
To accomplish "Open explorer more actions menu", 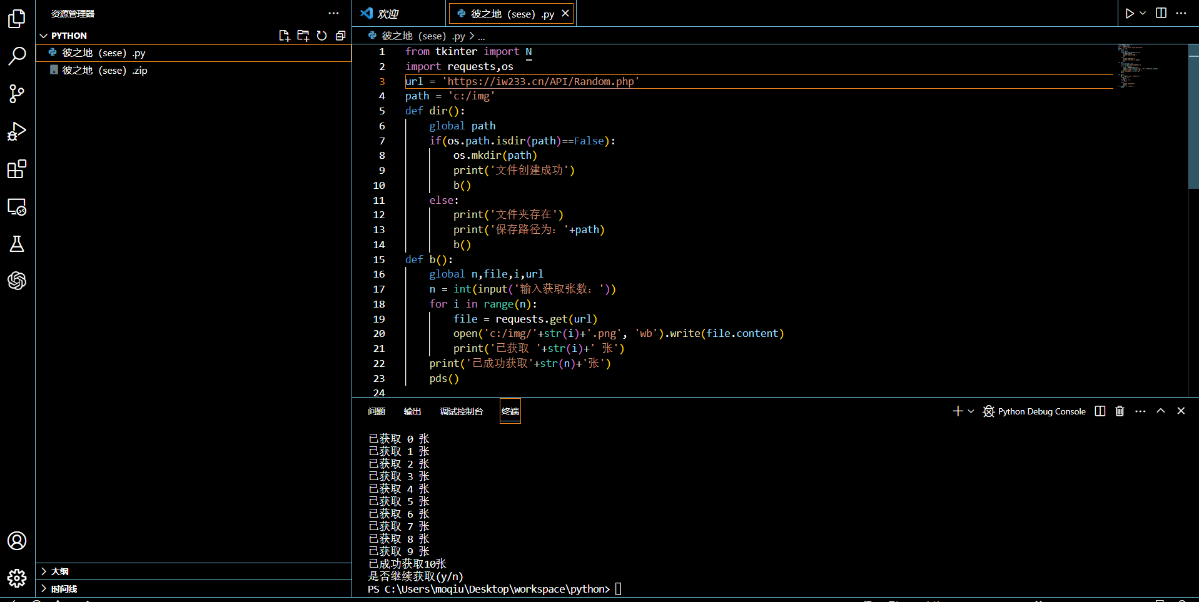I will [333, 13].
